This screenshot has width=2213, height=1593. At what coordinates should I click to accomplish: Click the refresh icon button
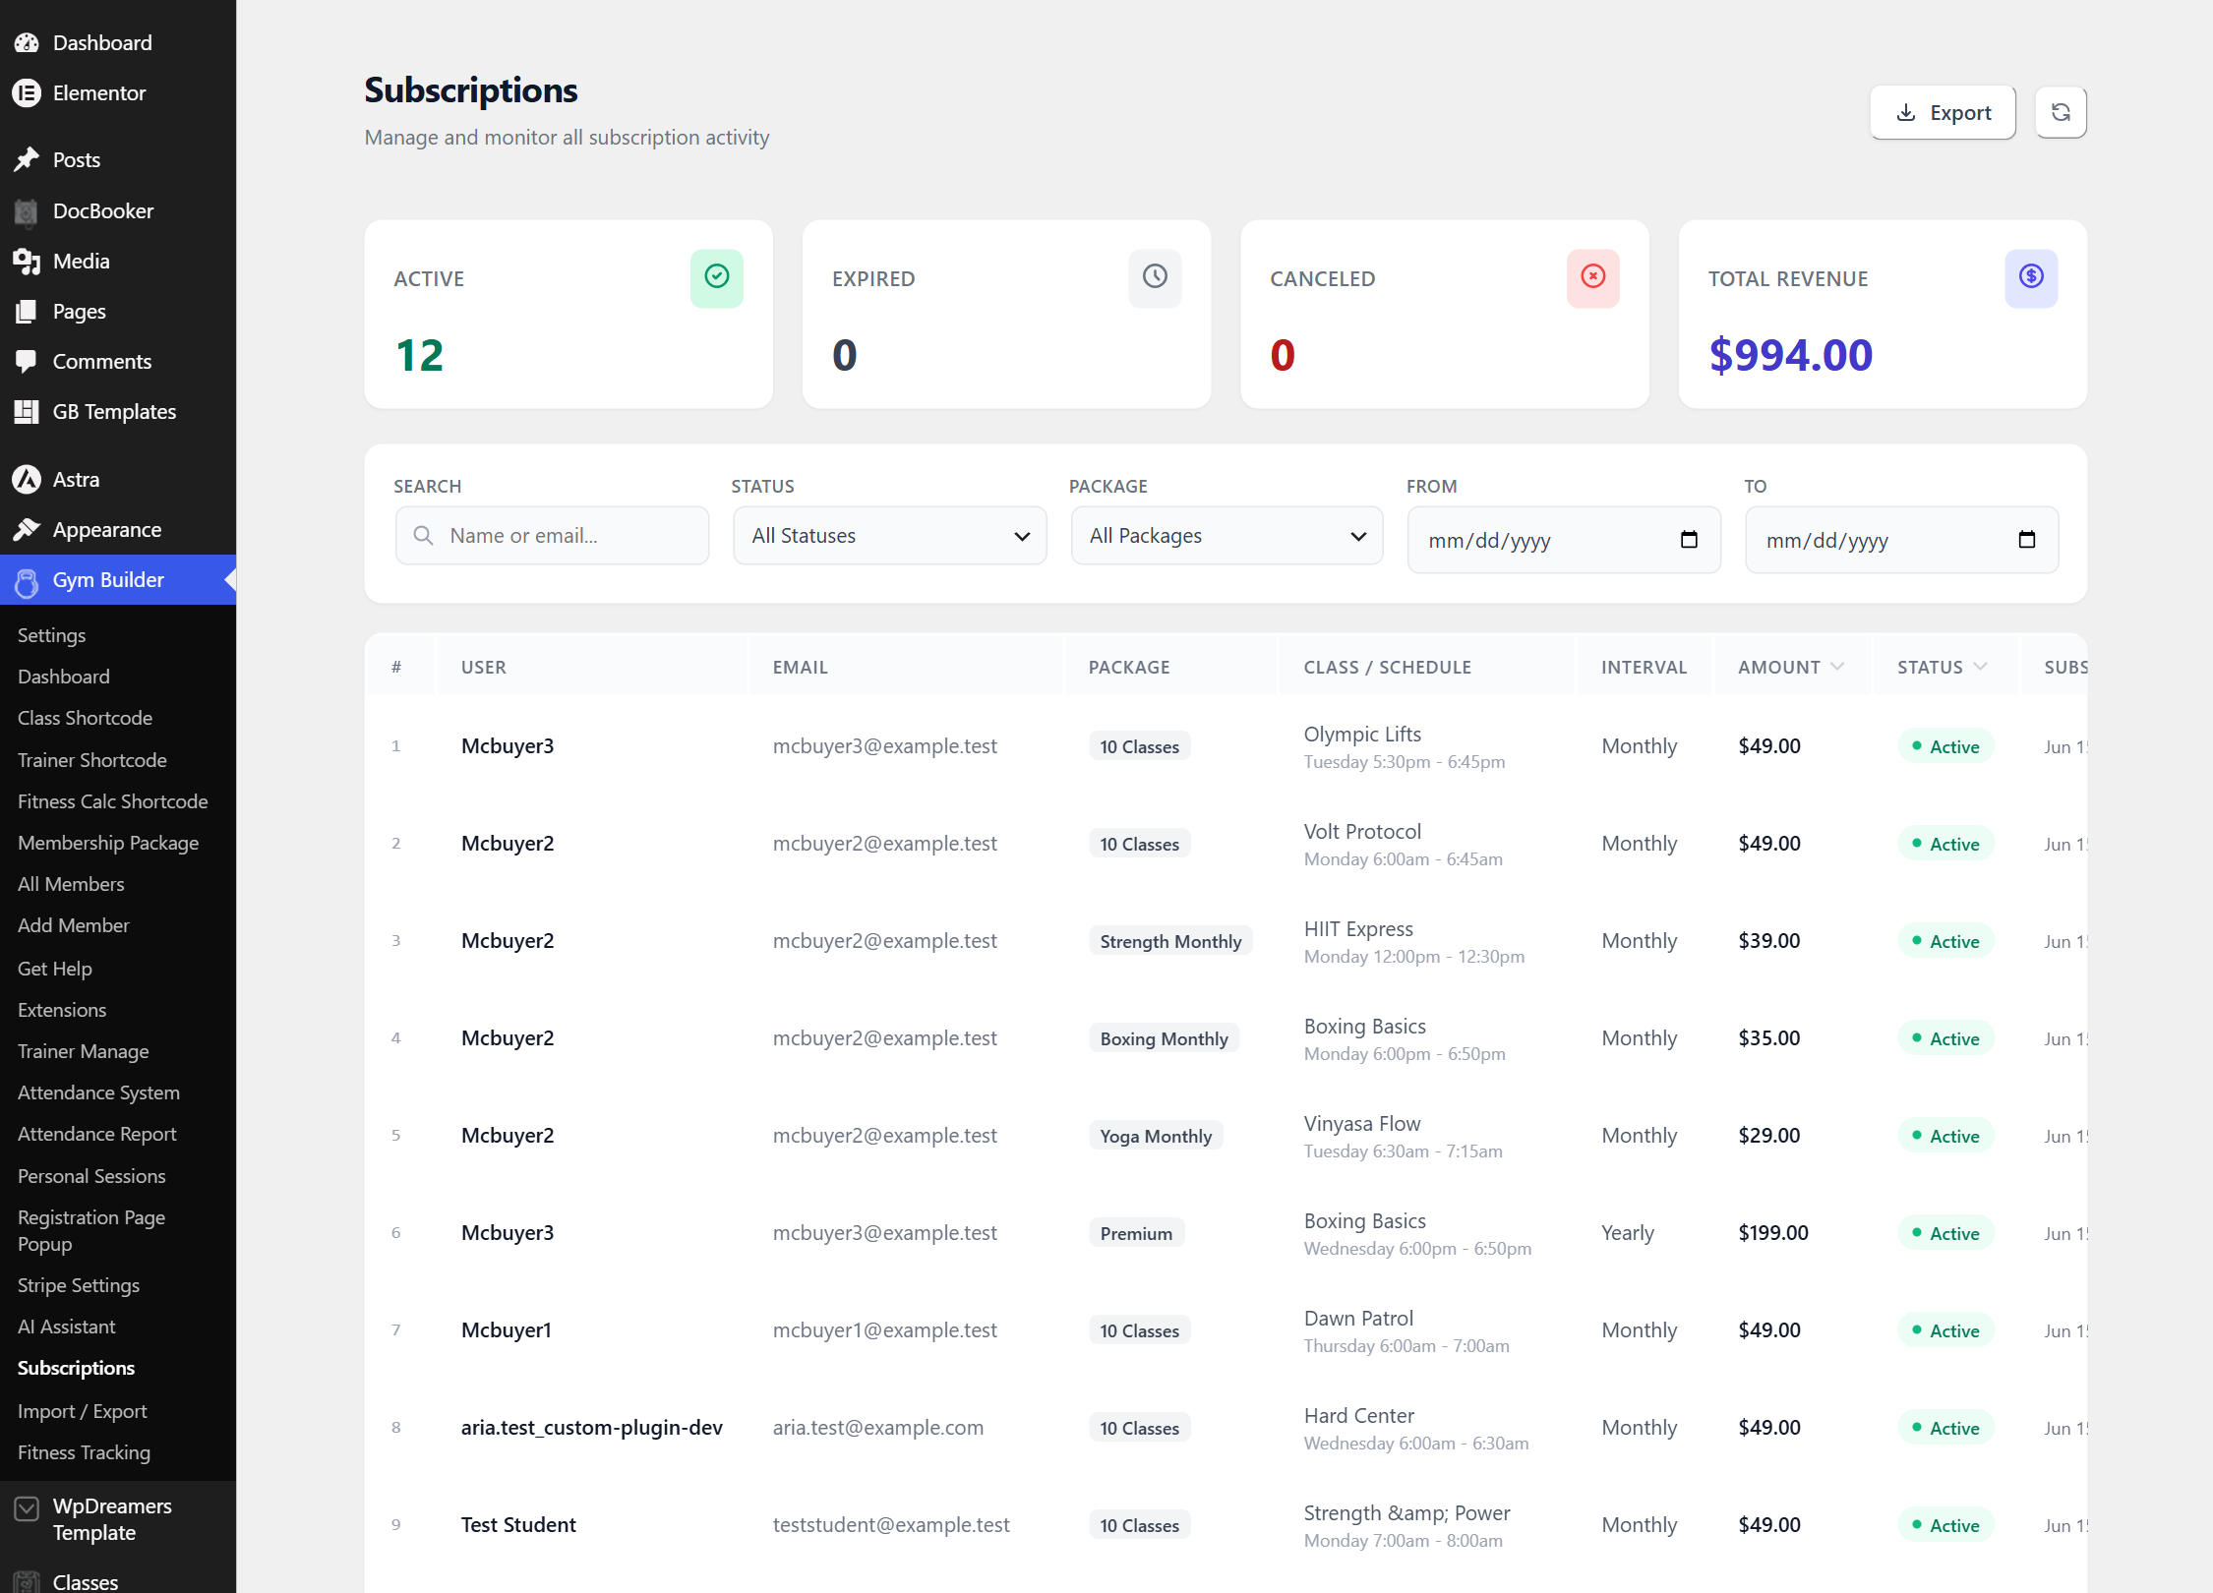point(2061,112)
